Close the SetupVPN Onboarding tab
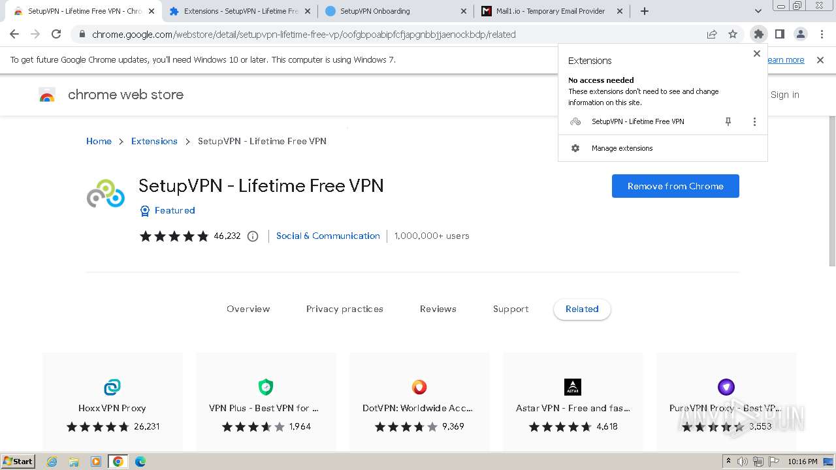This screenshot has width=836, height=470. coord(464,11)
